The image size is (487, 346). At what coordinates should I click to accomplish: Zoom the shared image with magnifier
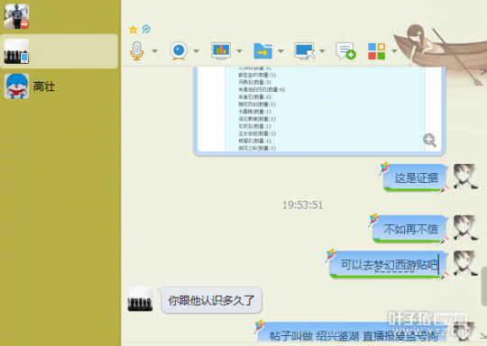click(x=429, y=141)
